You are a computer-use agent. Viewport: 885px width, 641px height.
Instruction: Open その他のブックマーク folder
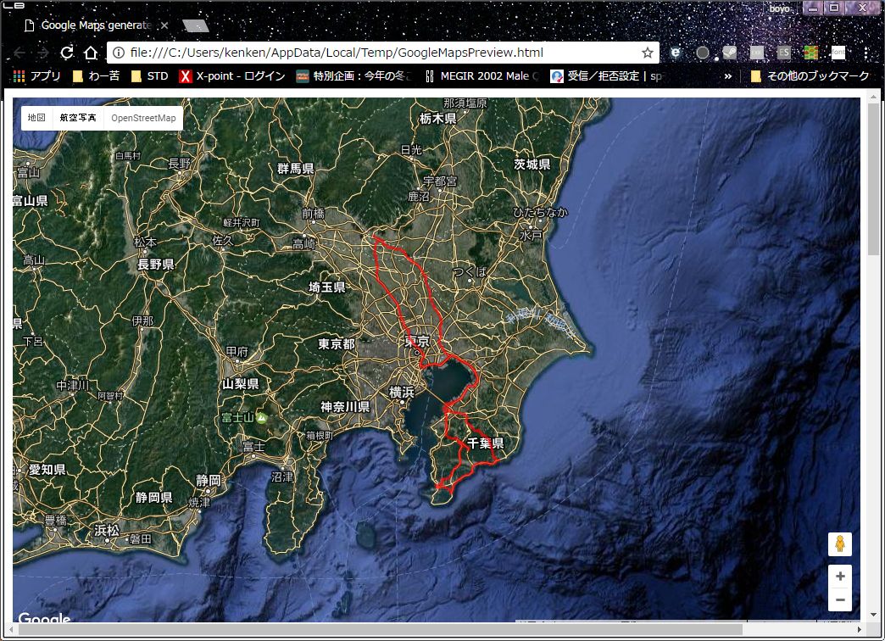[810, 75]
